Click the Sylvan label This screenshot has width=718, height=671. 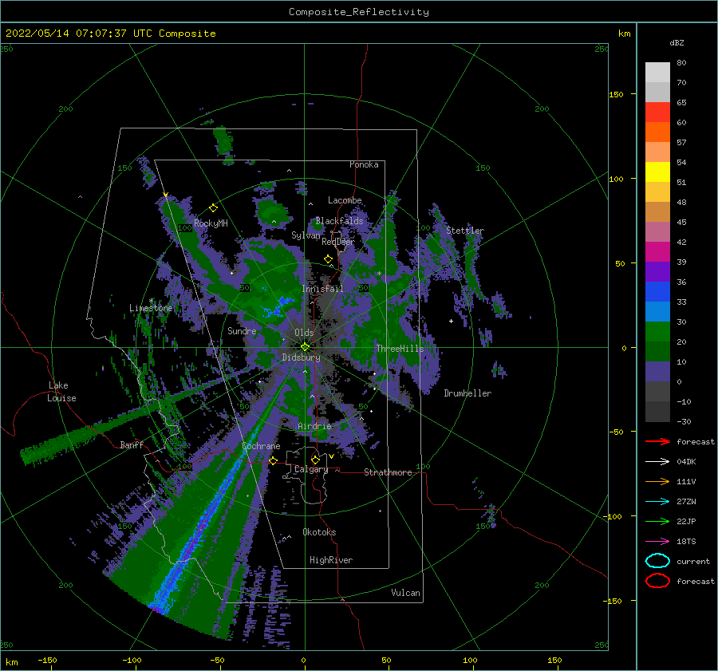[306, 235]
